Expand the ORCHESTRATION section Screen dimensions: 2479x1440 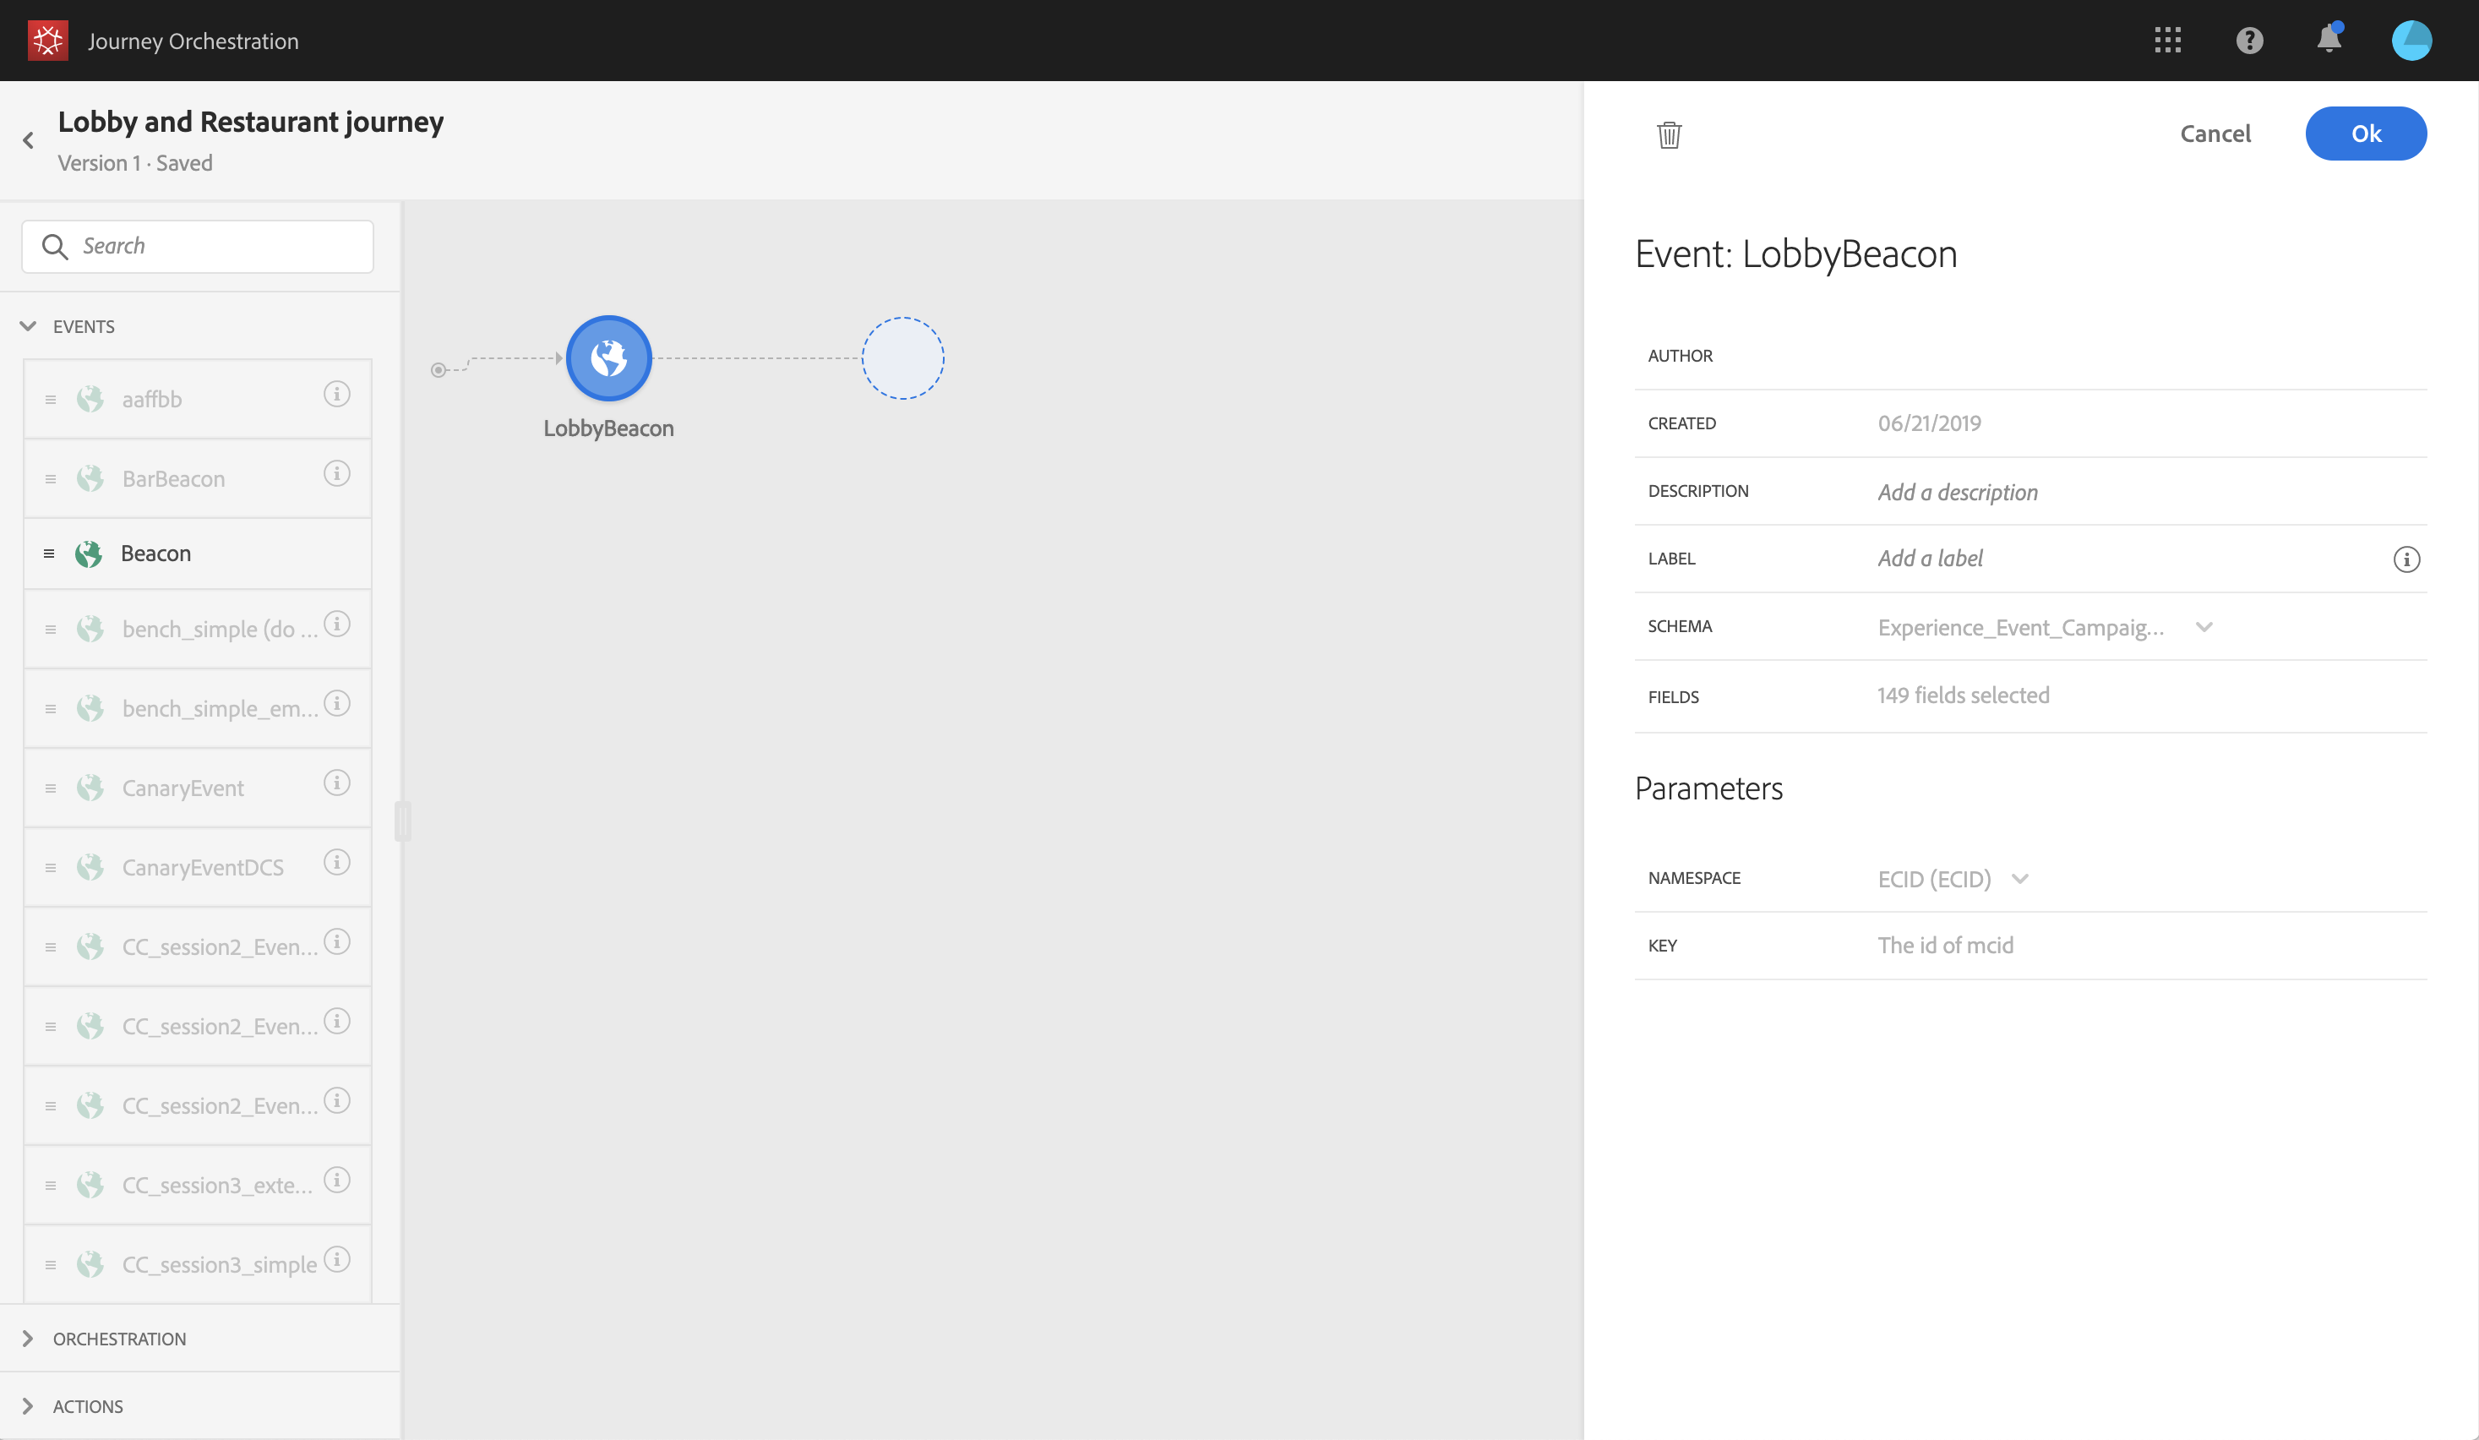pyautogui.click(x=28, y=1339)
